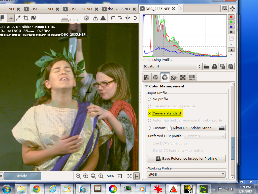Toggle the before/after background bar icon
The height and width of the screenshot is (194, 258).
tap(65, 18)
